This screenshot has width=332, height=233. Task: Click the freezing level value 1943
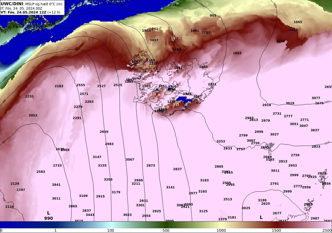coord(203,67)
